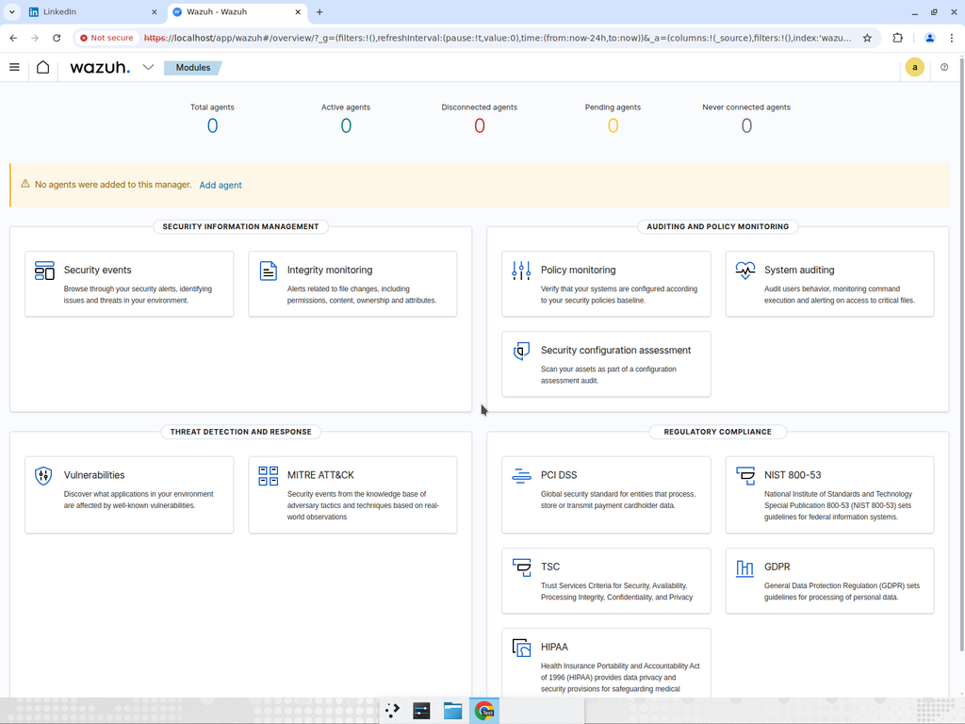Click the Disconnected agents count
Viewport: 965px width, 724px height.
(x=480, y=125)
